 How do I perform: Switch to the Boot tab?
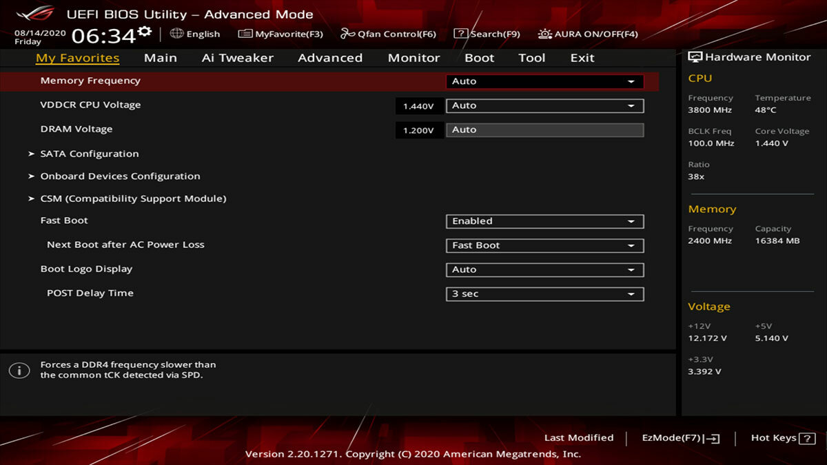click(480, 58)
